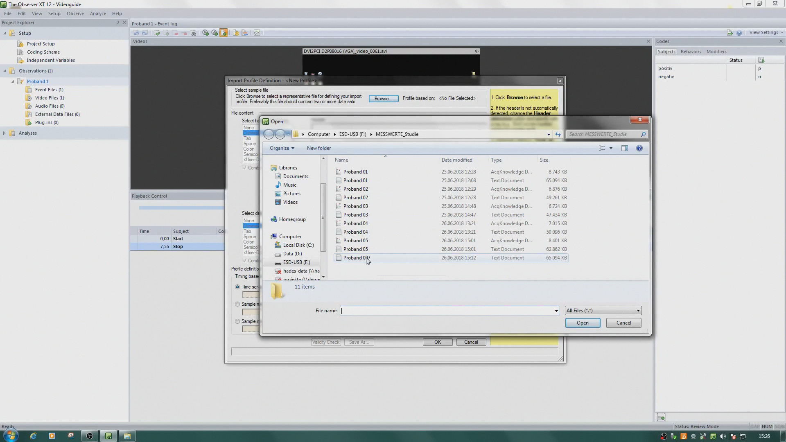Image resolution: width=786 pixels, height=442 pixels.
Task: Collapse the Proband 1 observation node
Action: pos(13,81)
